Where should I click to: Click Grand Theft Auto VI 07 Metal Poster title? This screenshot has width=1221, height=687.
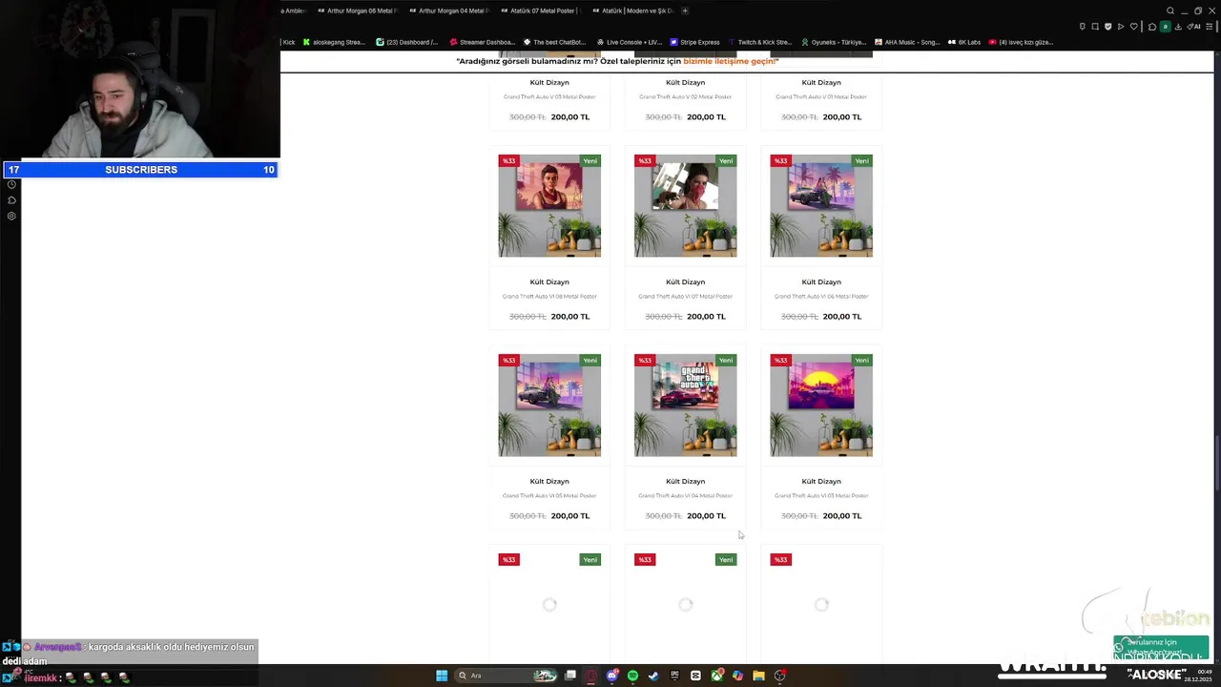pos(685,297)
